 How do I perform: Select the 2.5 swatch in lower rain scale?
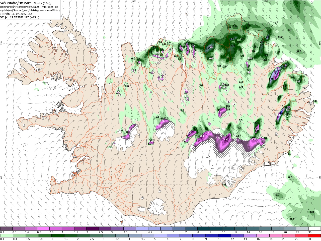96,236
